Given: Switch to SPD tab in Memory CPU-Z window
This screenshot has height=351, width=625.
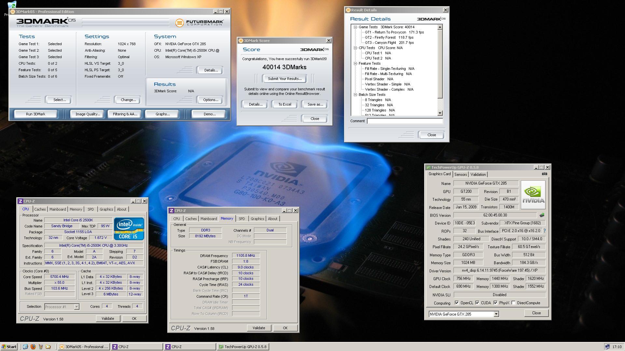Looking at the screenshot, I should coord(242,219).
